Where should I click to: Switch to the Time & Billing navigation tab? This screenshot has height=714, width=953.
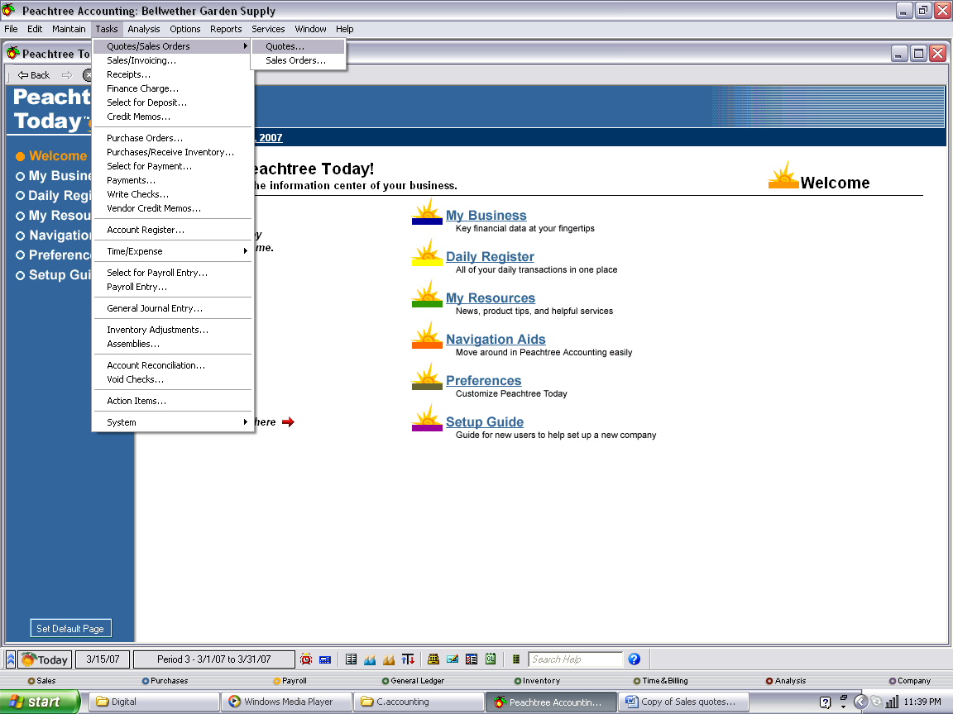[661, 681]
